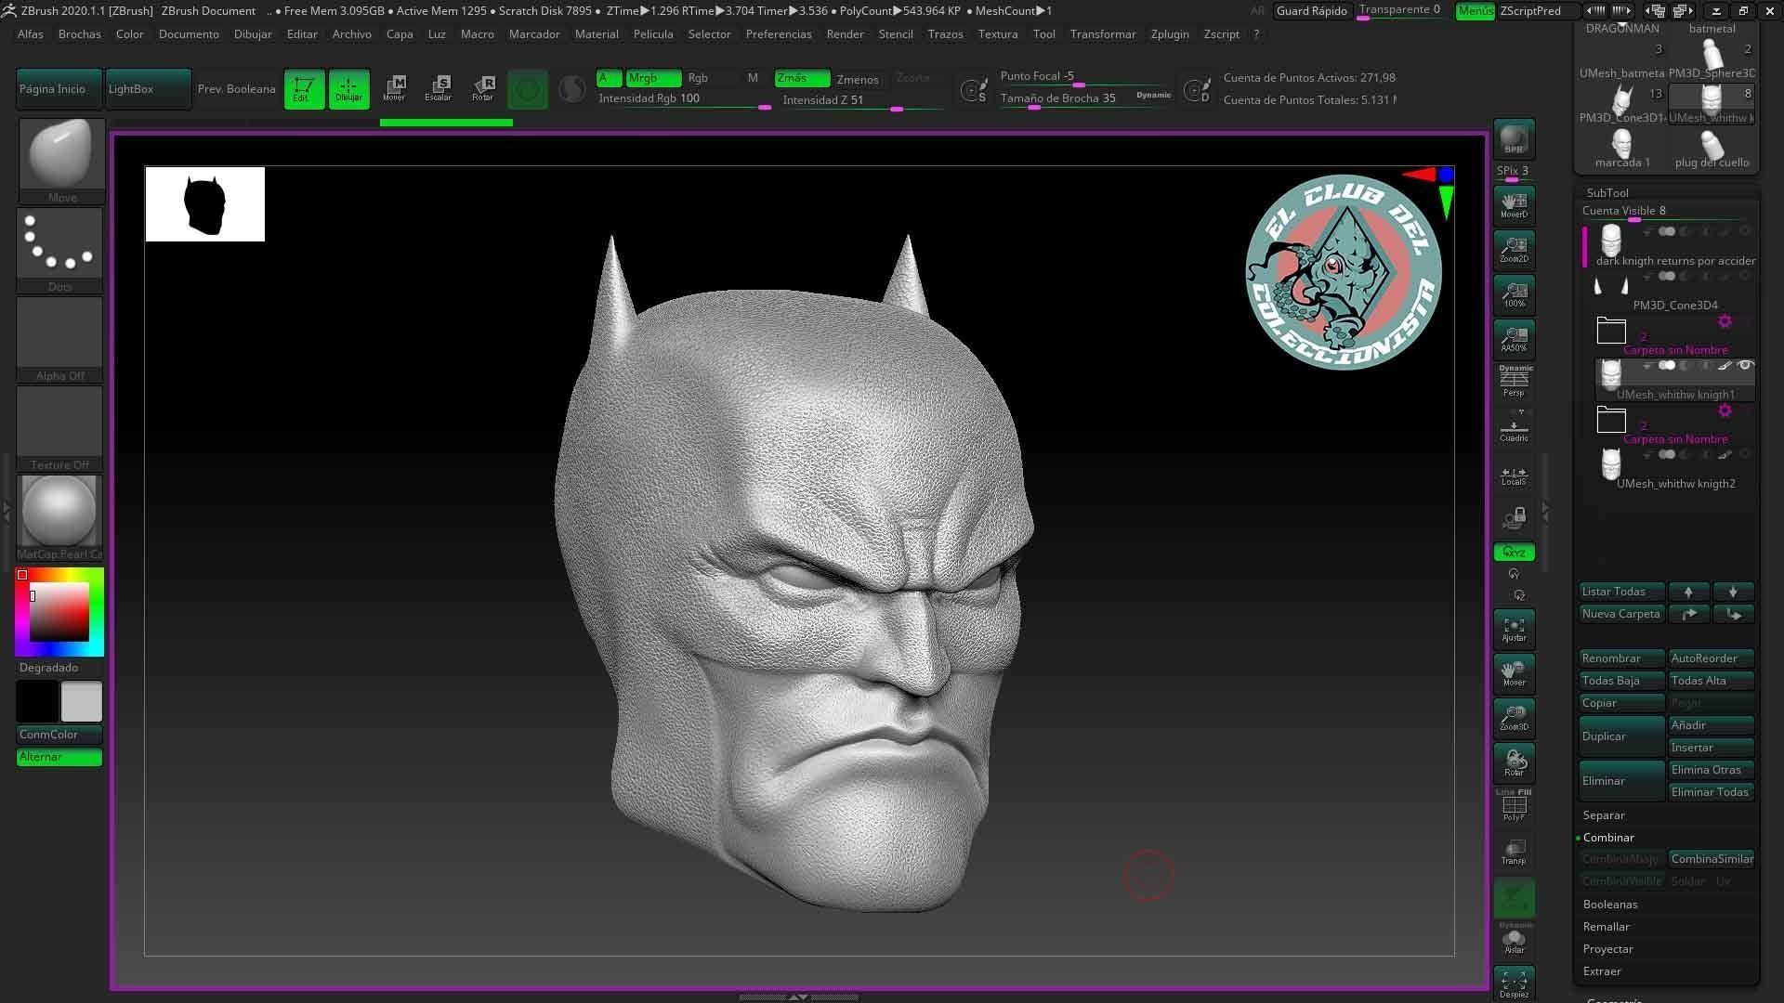Open the Texture Off selector

click(60, 429)
